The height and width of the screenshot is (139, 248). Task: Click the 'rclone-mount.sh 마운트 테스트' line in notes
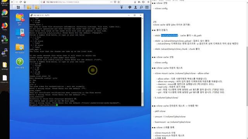(x=169, y=136)
